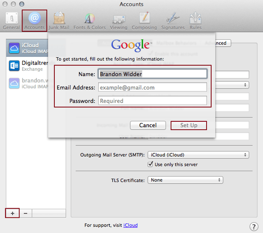263x233 pixels.
Task: Open help with the question mark button
Action: [254, 227]
